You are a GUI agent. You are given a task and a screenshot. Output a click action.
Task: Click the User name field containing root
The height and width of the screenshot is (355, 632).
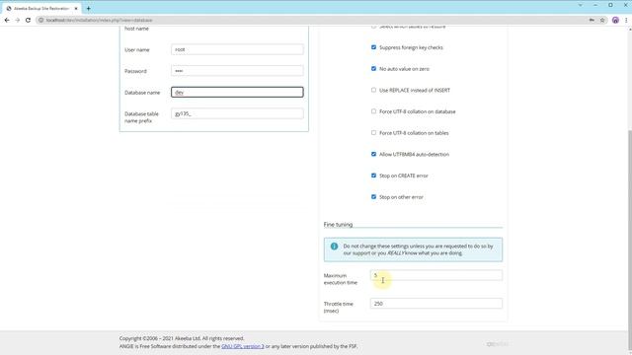coord(237,49)
